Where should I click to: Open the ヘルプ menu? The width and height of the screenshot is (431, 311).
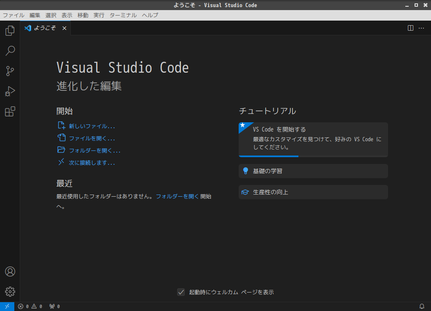coord(150,15)
